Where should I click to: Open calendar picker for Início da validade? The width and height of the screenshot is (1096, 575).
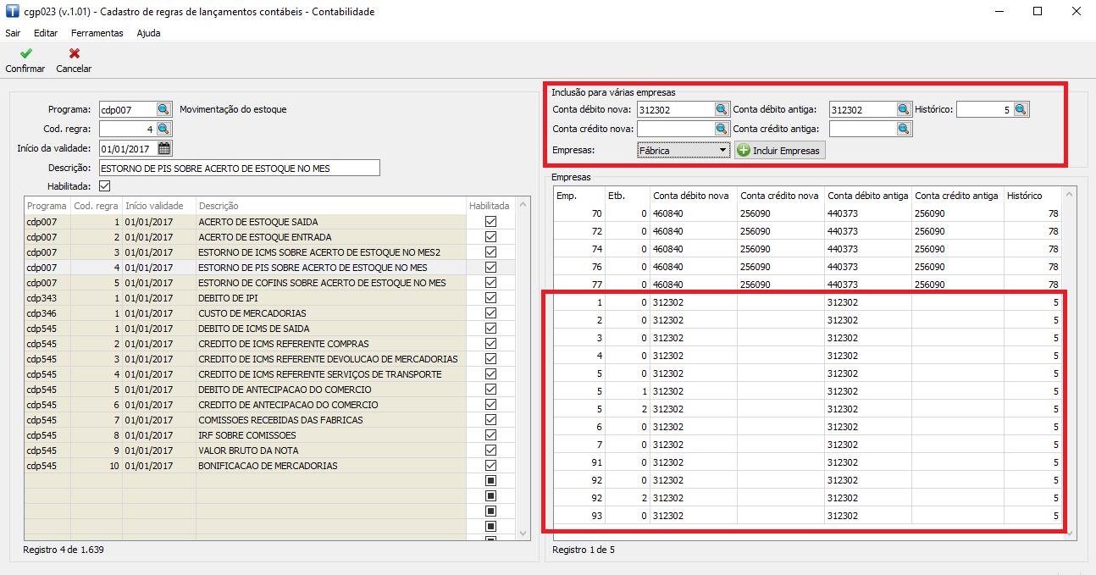pos(163,148)
